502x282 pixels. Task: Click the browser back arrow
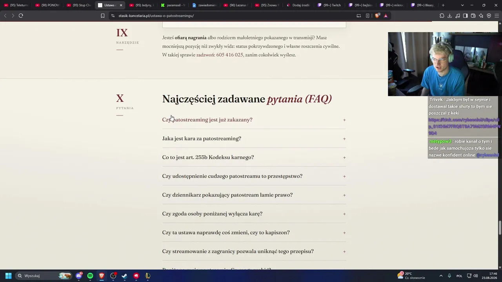pos(5,16)
